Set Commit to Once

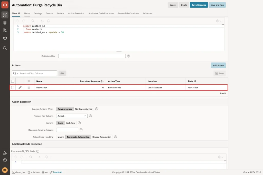click(x=60, y=123)
